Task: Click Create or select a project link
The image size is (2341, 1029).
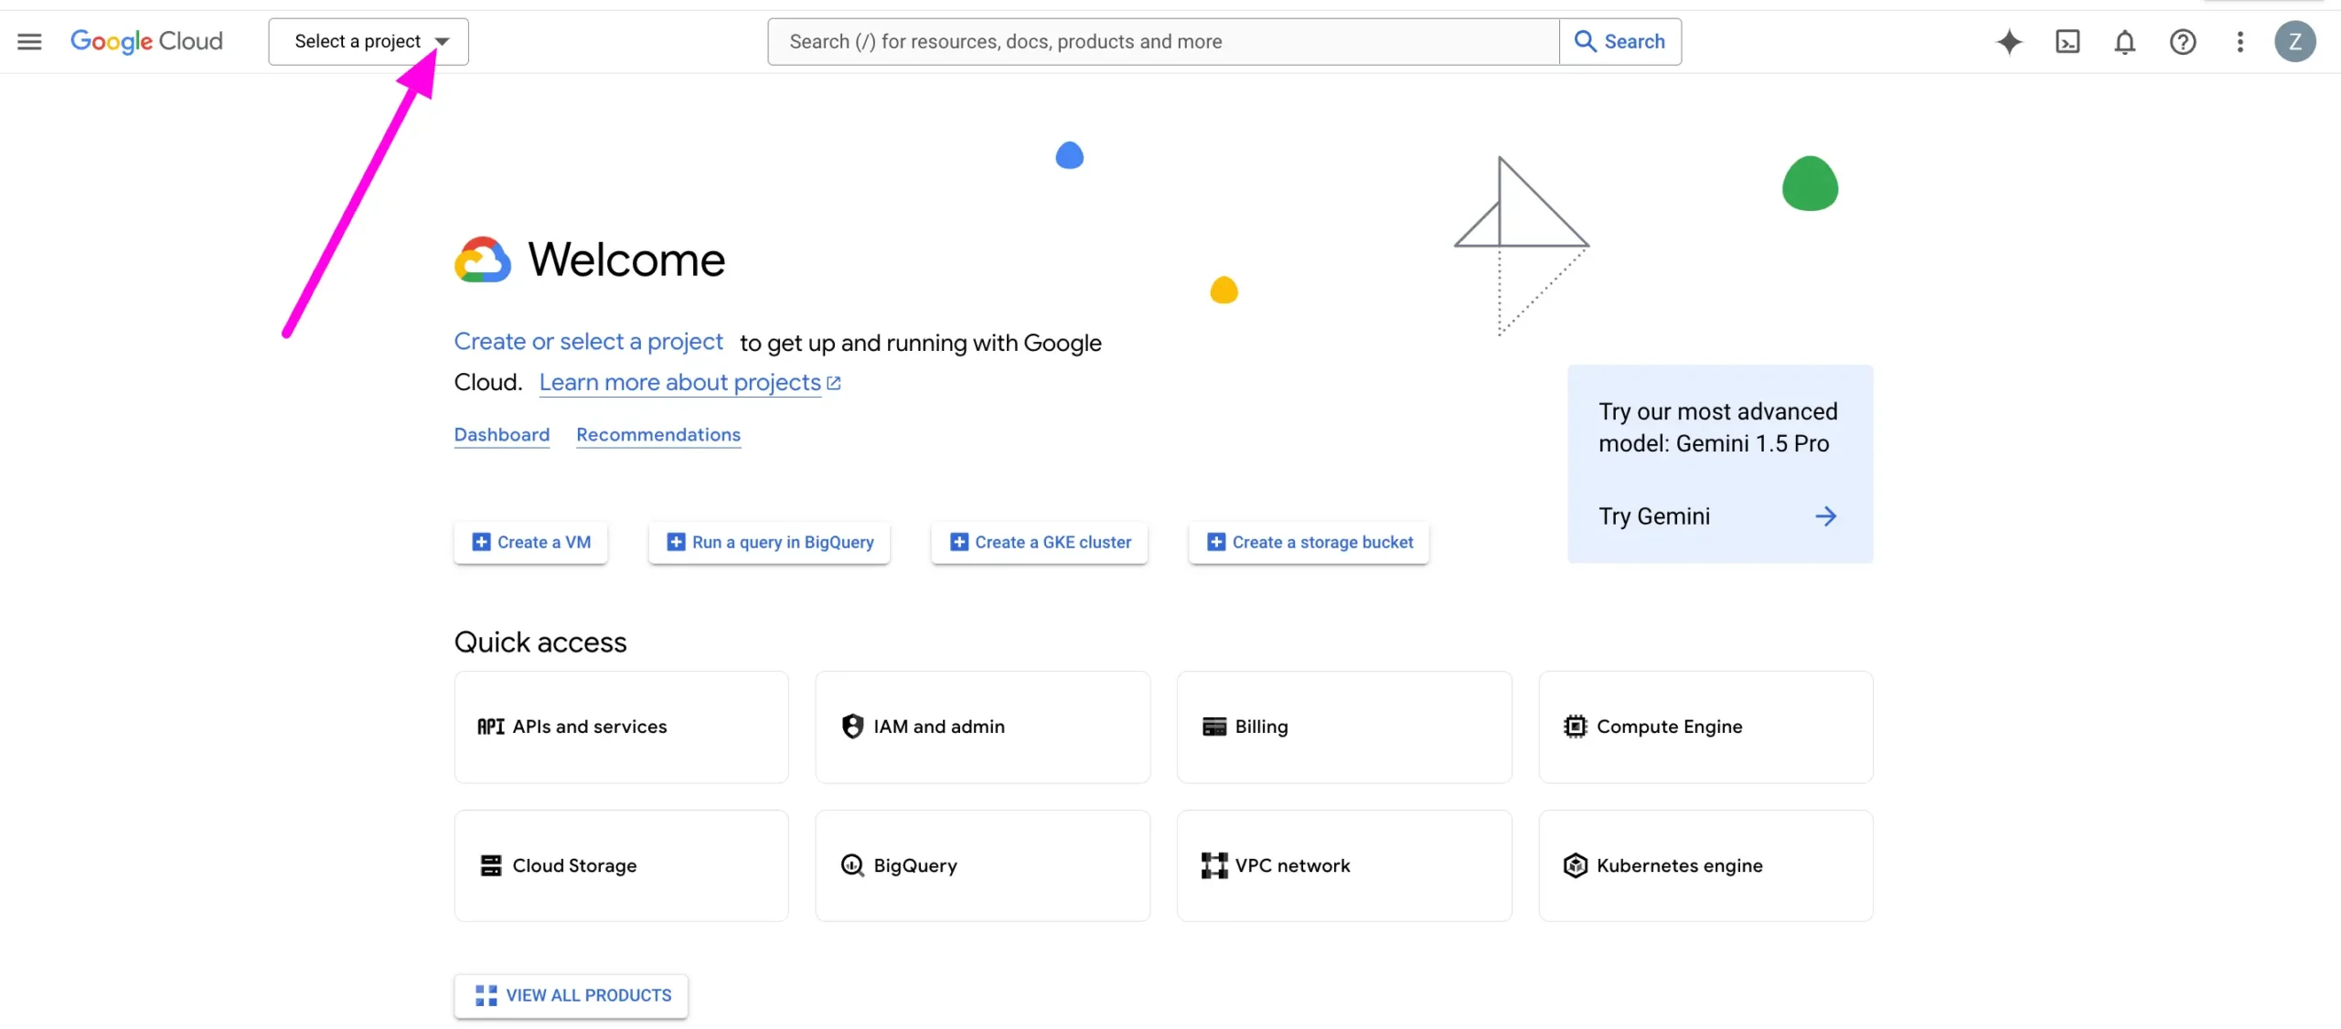Action: click(x=588, y=343)
